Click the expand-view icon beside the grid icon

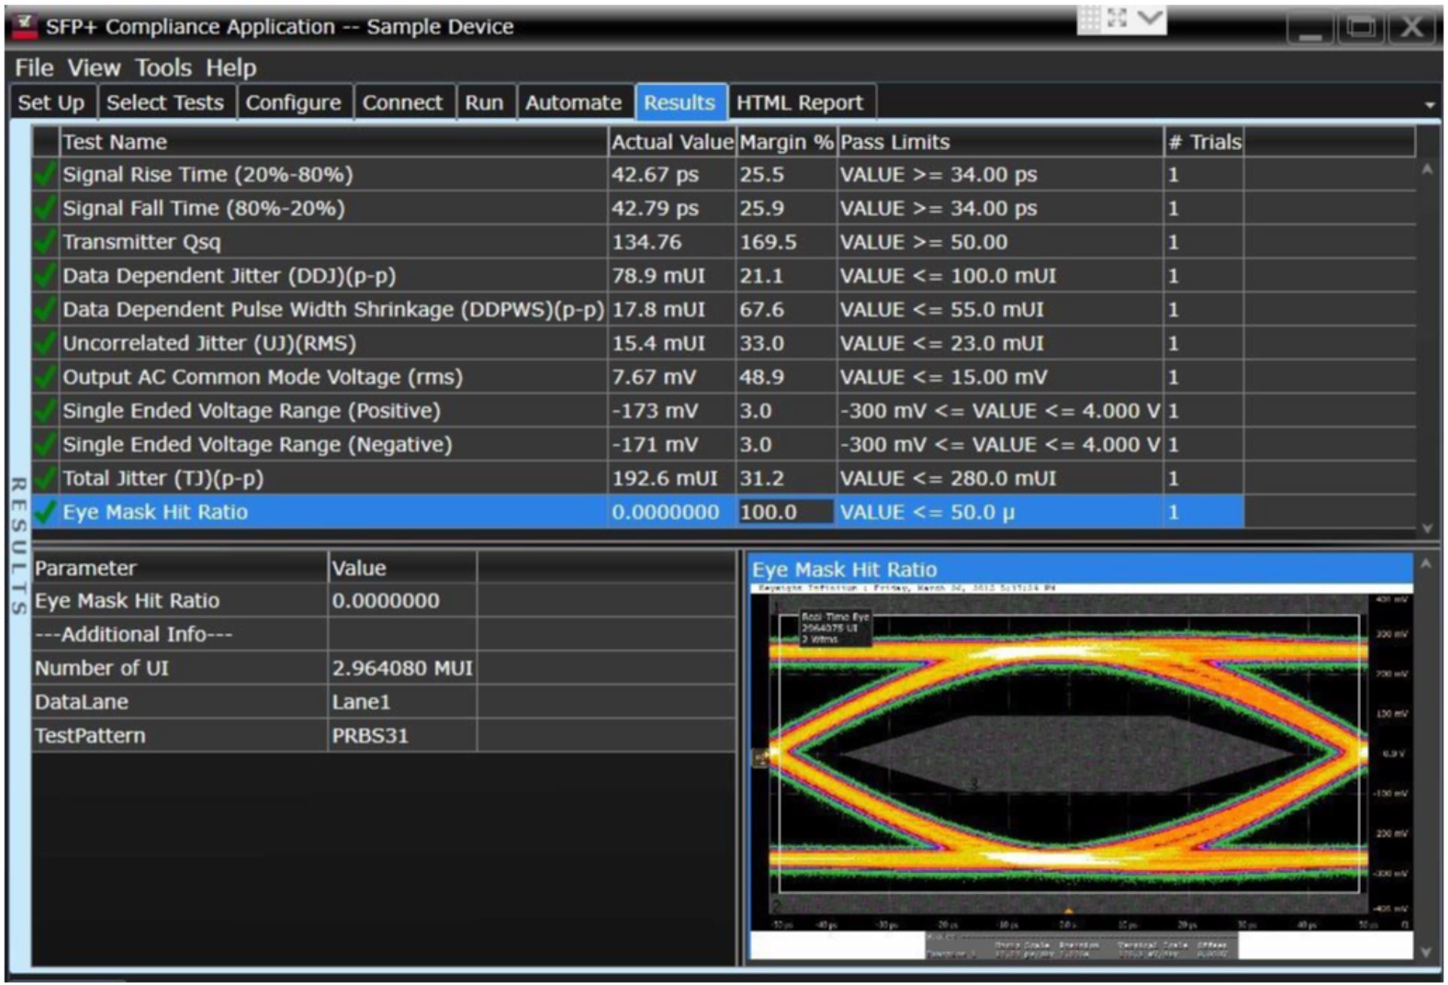click(1119, 19)
